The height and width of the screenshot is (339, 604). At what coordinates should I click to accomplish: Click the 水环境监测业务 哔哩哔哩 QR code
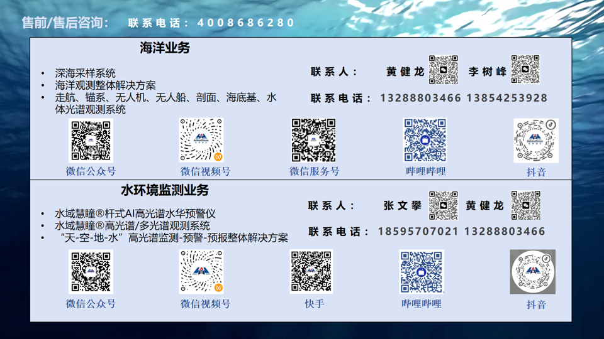[422, 271]
